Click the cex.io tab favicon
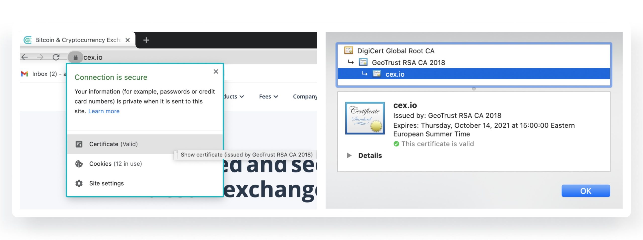 (28, 40)
